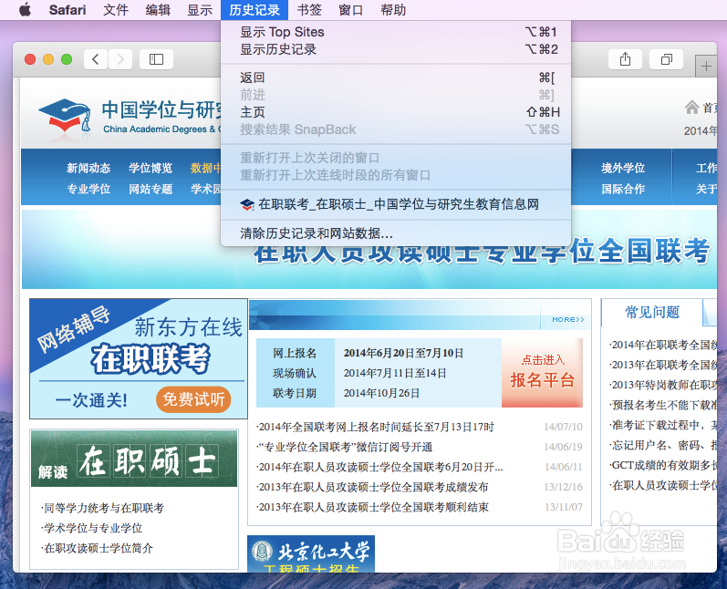Add a new tab with plus button
The image size is (727, 589).
click(x=706, y=67)
